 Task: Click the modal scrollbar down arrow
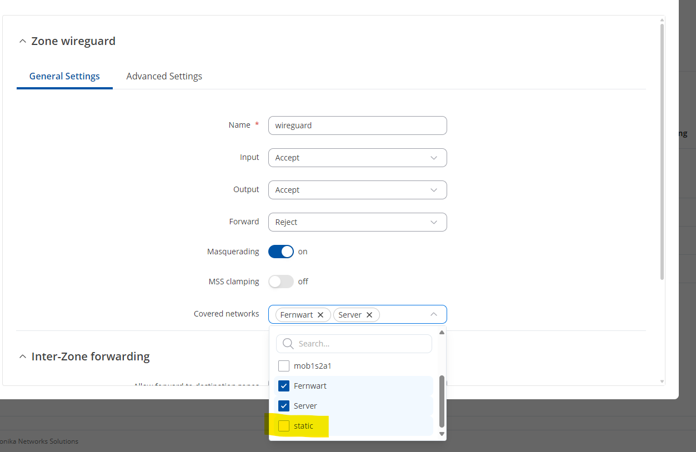(x=661, y=381)
